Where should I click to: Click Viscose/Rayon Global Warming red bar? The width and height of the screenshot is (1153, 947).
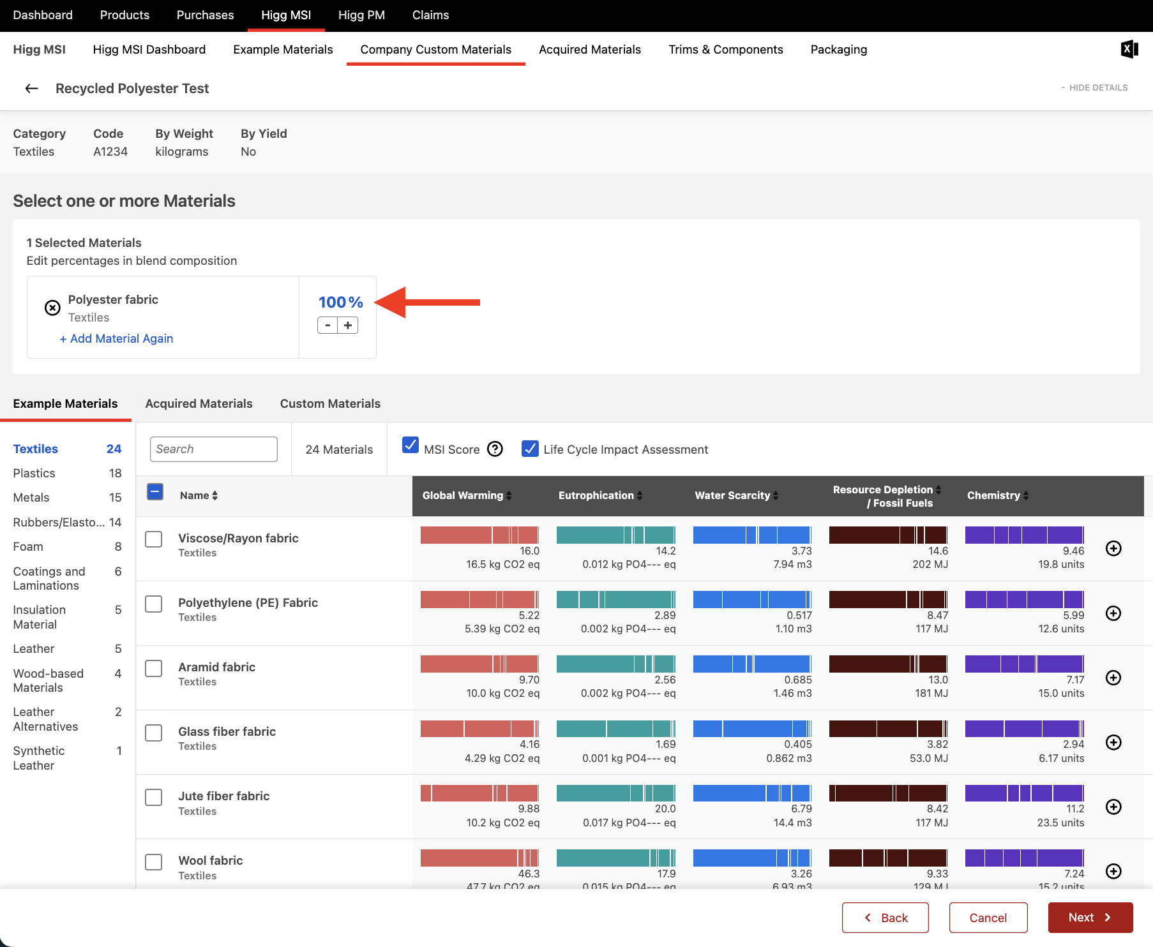(x=479, y=535)
